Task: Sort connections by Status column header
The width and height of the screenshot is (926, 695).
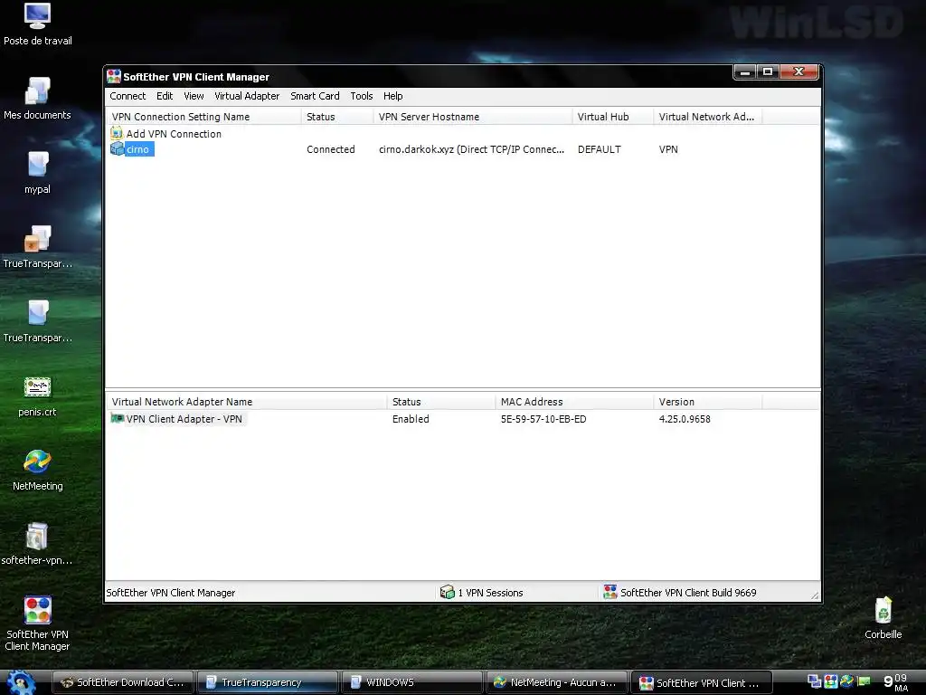Action: pyautogui.click(x=337, y=117)
